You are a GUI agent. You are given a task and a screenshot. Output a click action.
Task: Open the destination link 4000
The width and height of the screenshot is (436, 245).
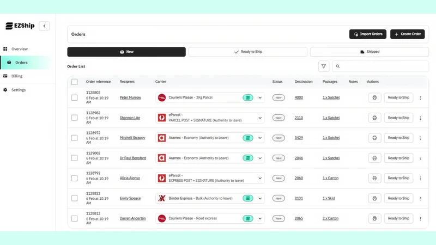click(299, 97)
